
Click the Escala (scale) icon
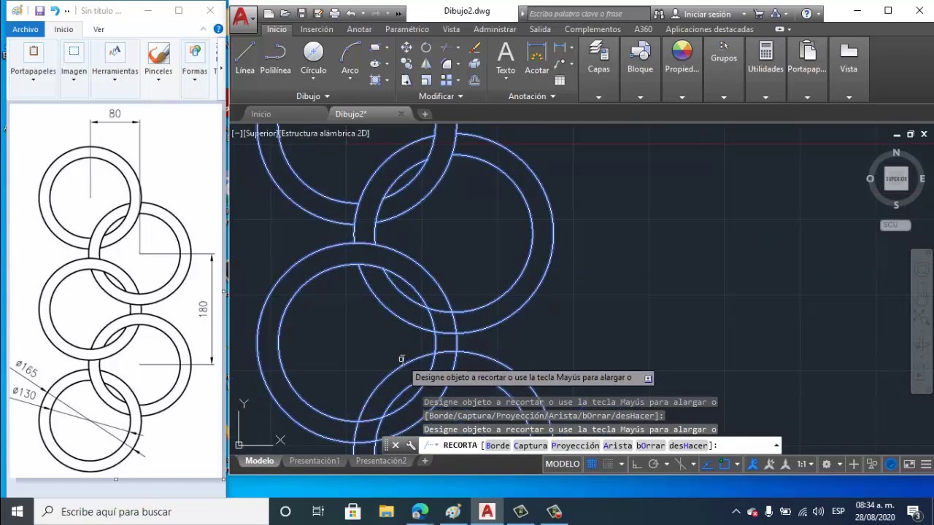tap(426, 79)
